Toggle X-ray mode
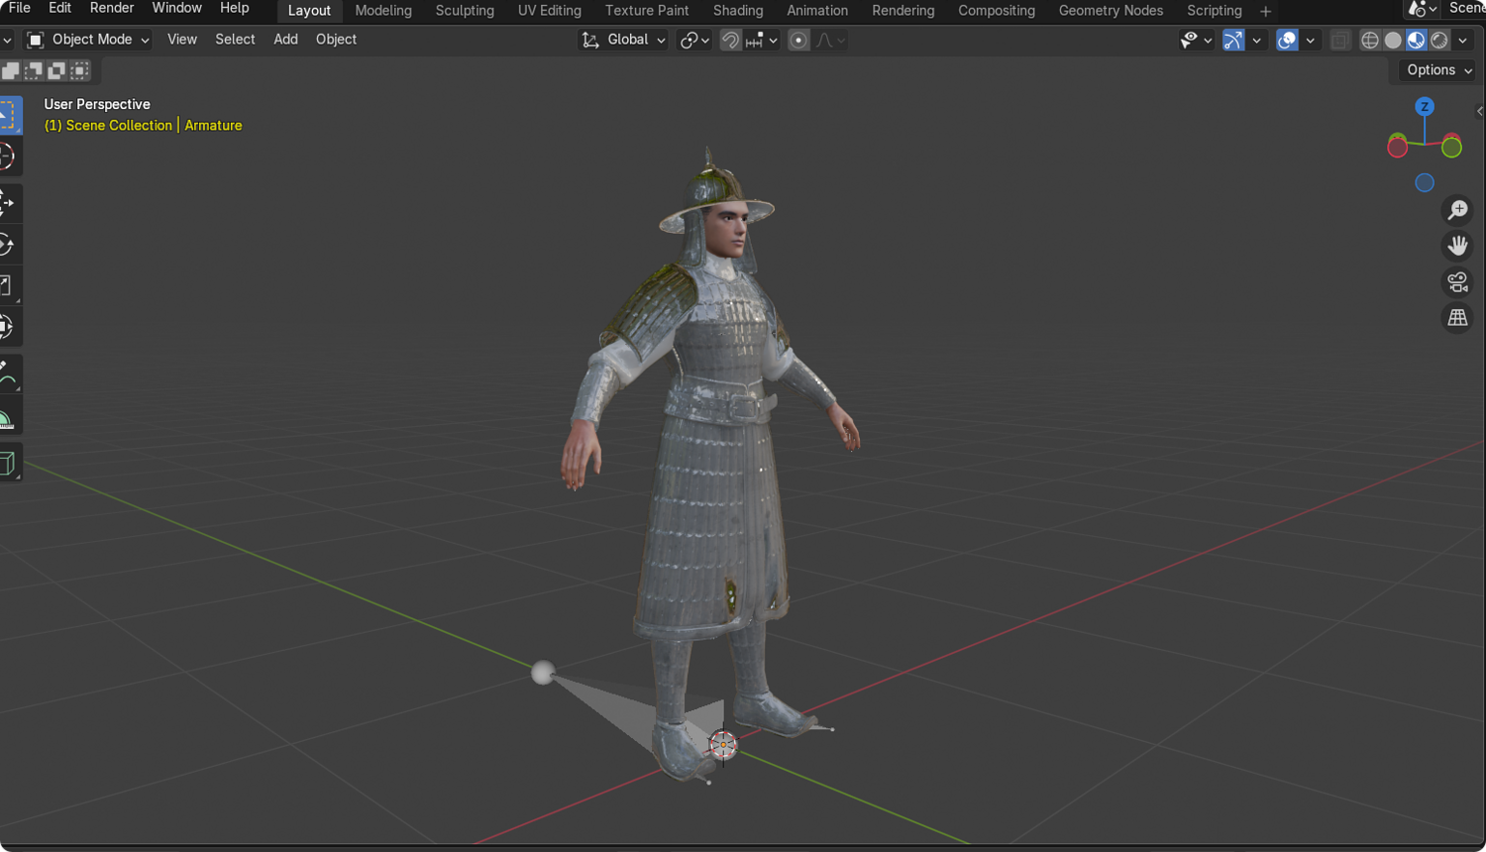1486x852 pixels. (x=1339, y=41)
